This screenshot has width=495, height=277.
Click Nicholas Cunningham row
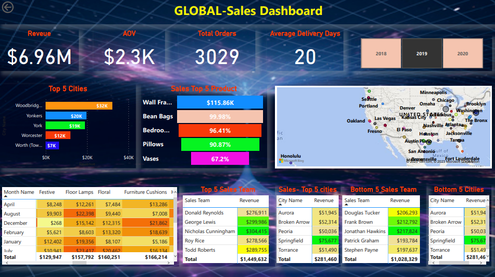pos(226,232)
